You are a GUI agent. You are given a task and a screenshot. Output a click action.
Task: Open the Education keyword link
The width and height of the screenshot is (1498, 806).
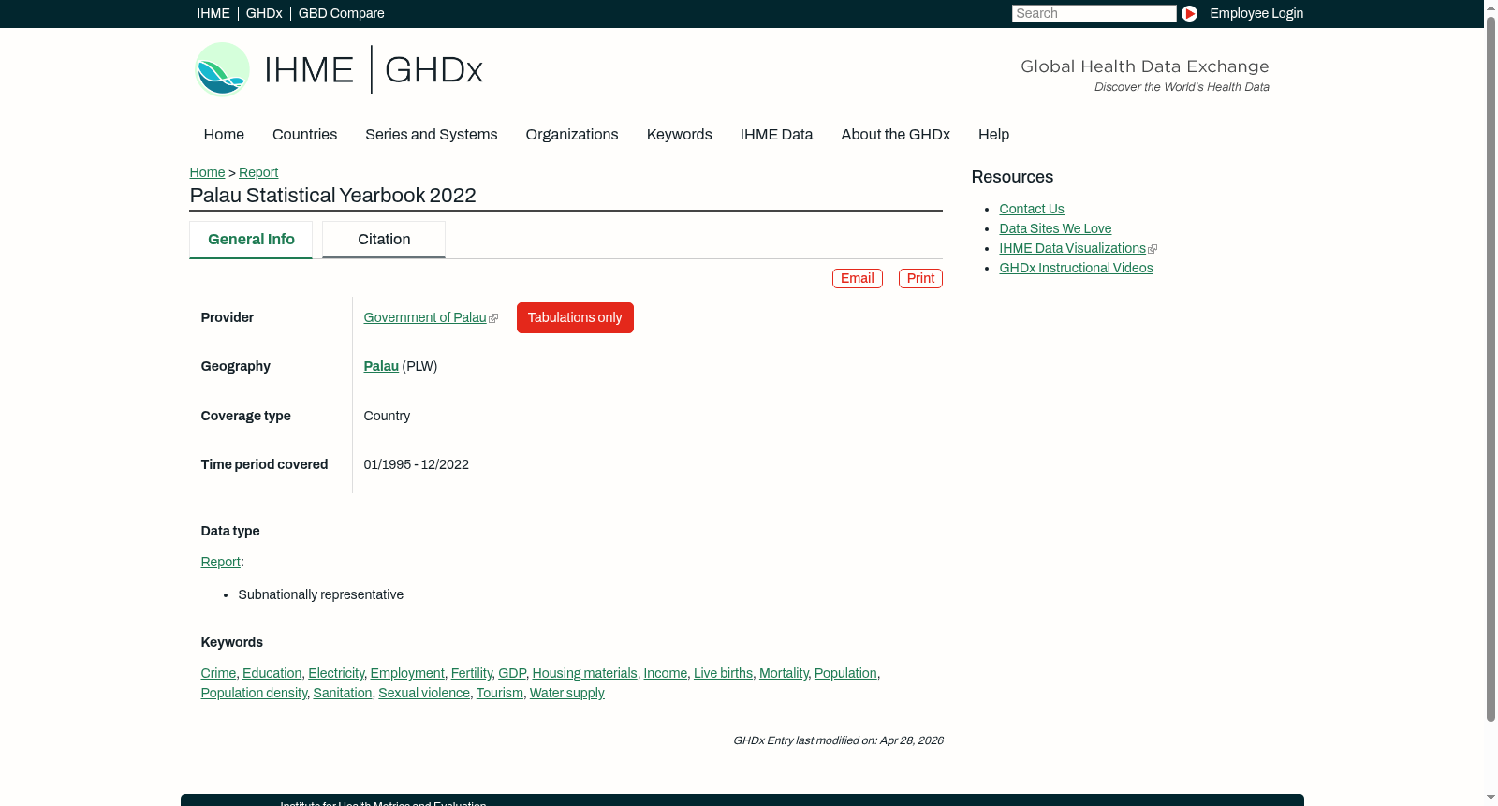(x=272, y=674)
